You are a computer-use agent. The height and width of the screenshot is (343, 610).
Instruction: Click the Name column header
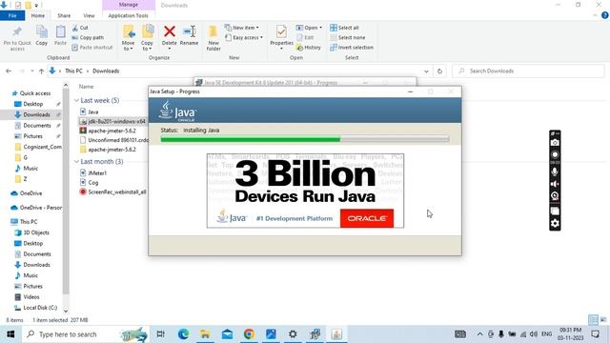[87, 87]
